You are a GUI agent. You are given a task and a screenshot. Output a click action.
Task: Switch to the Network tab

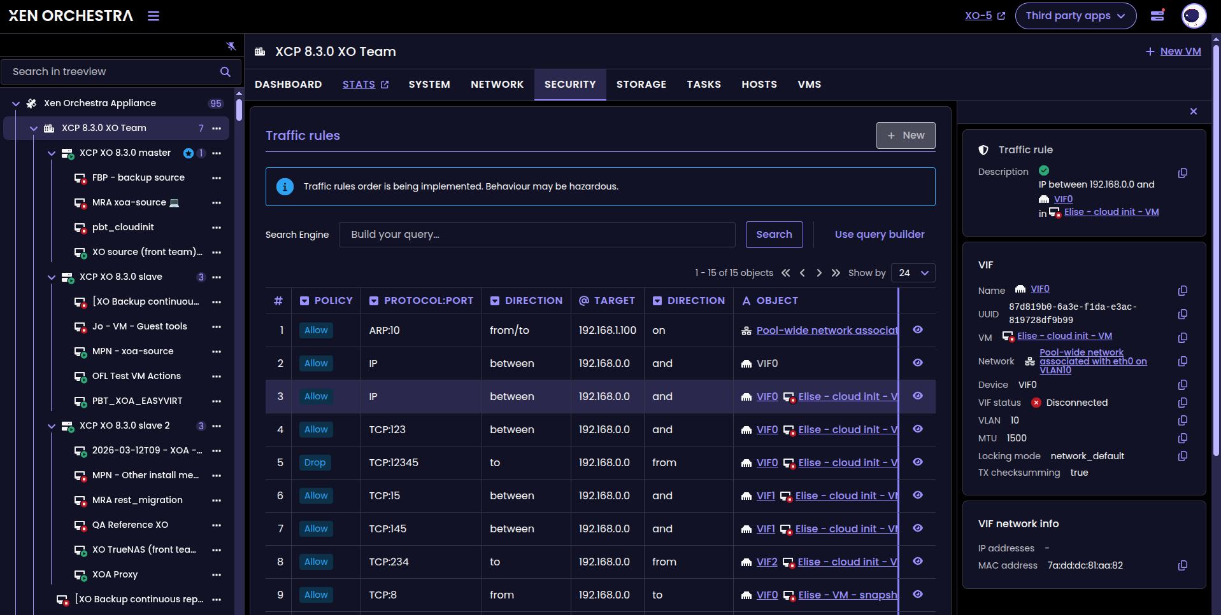tap(497, 85)
